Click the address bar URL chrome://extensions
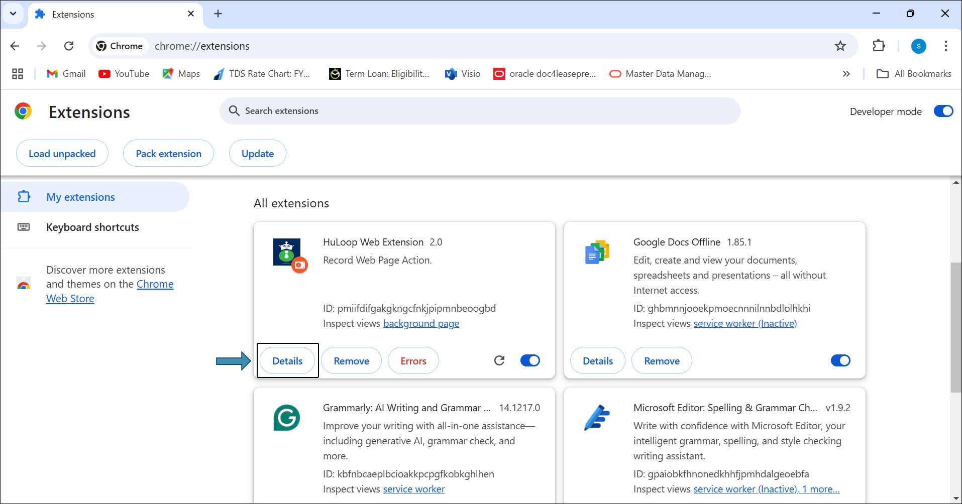This screenshot has width=962, height=504. point(202,46)
